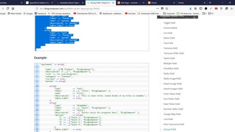Screen dimensions: 235x132
Task: Open Download 2586 Free bookmark
Action: (149, 14)
